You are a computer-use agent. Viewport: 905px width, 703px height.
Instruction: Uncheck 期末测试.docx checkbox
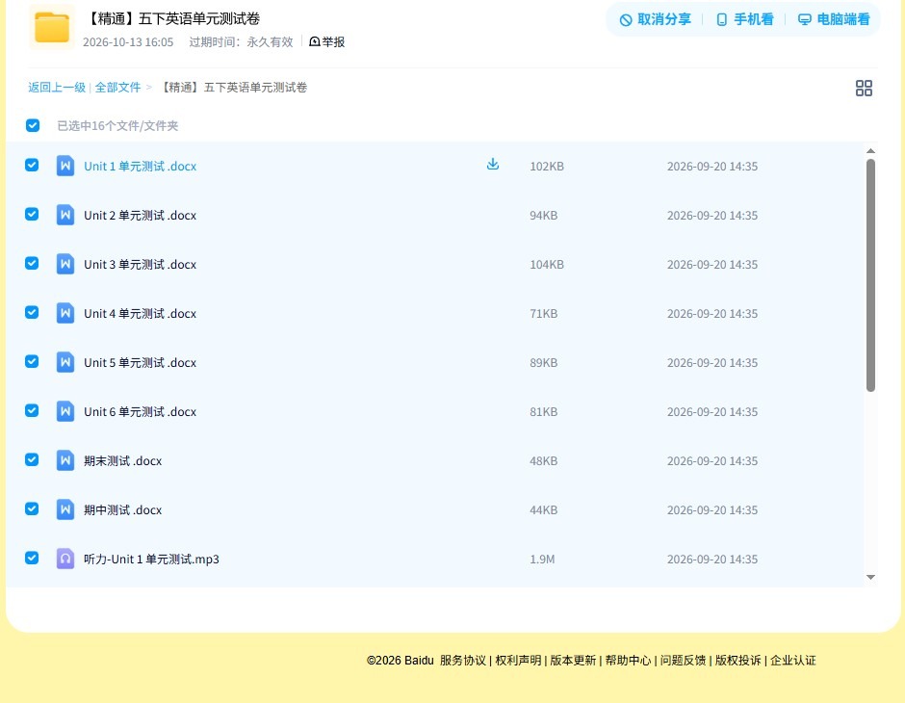pyautogui.click(x=32, y=459)
